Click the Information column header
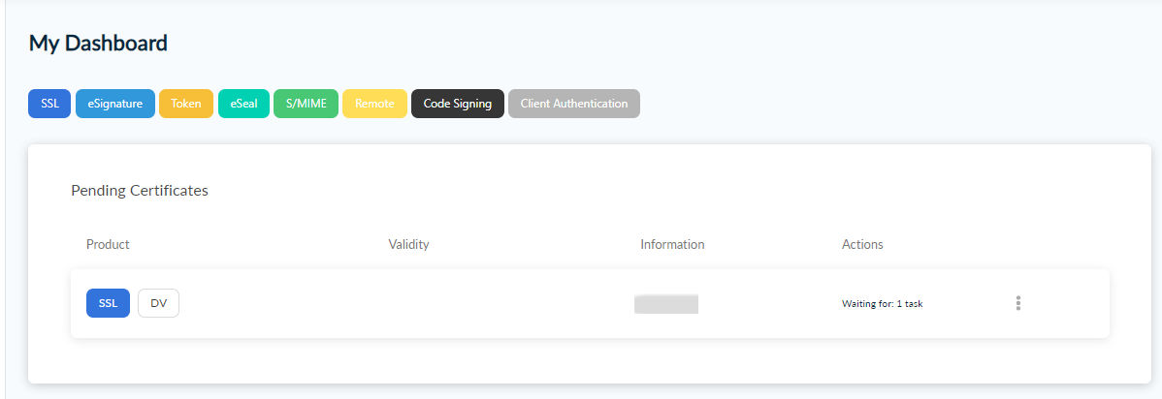Screen dimensions: 1162x399 672,244
